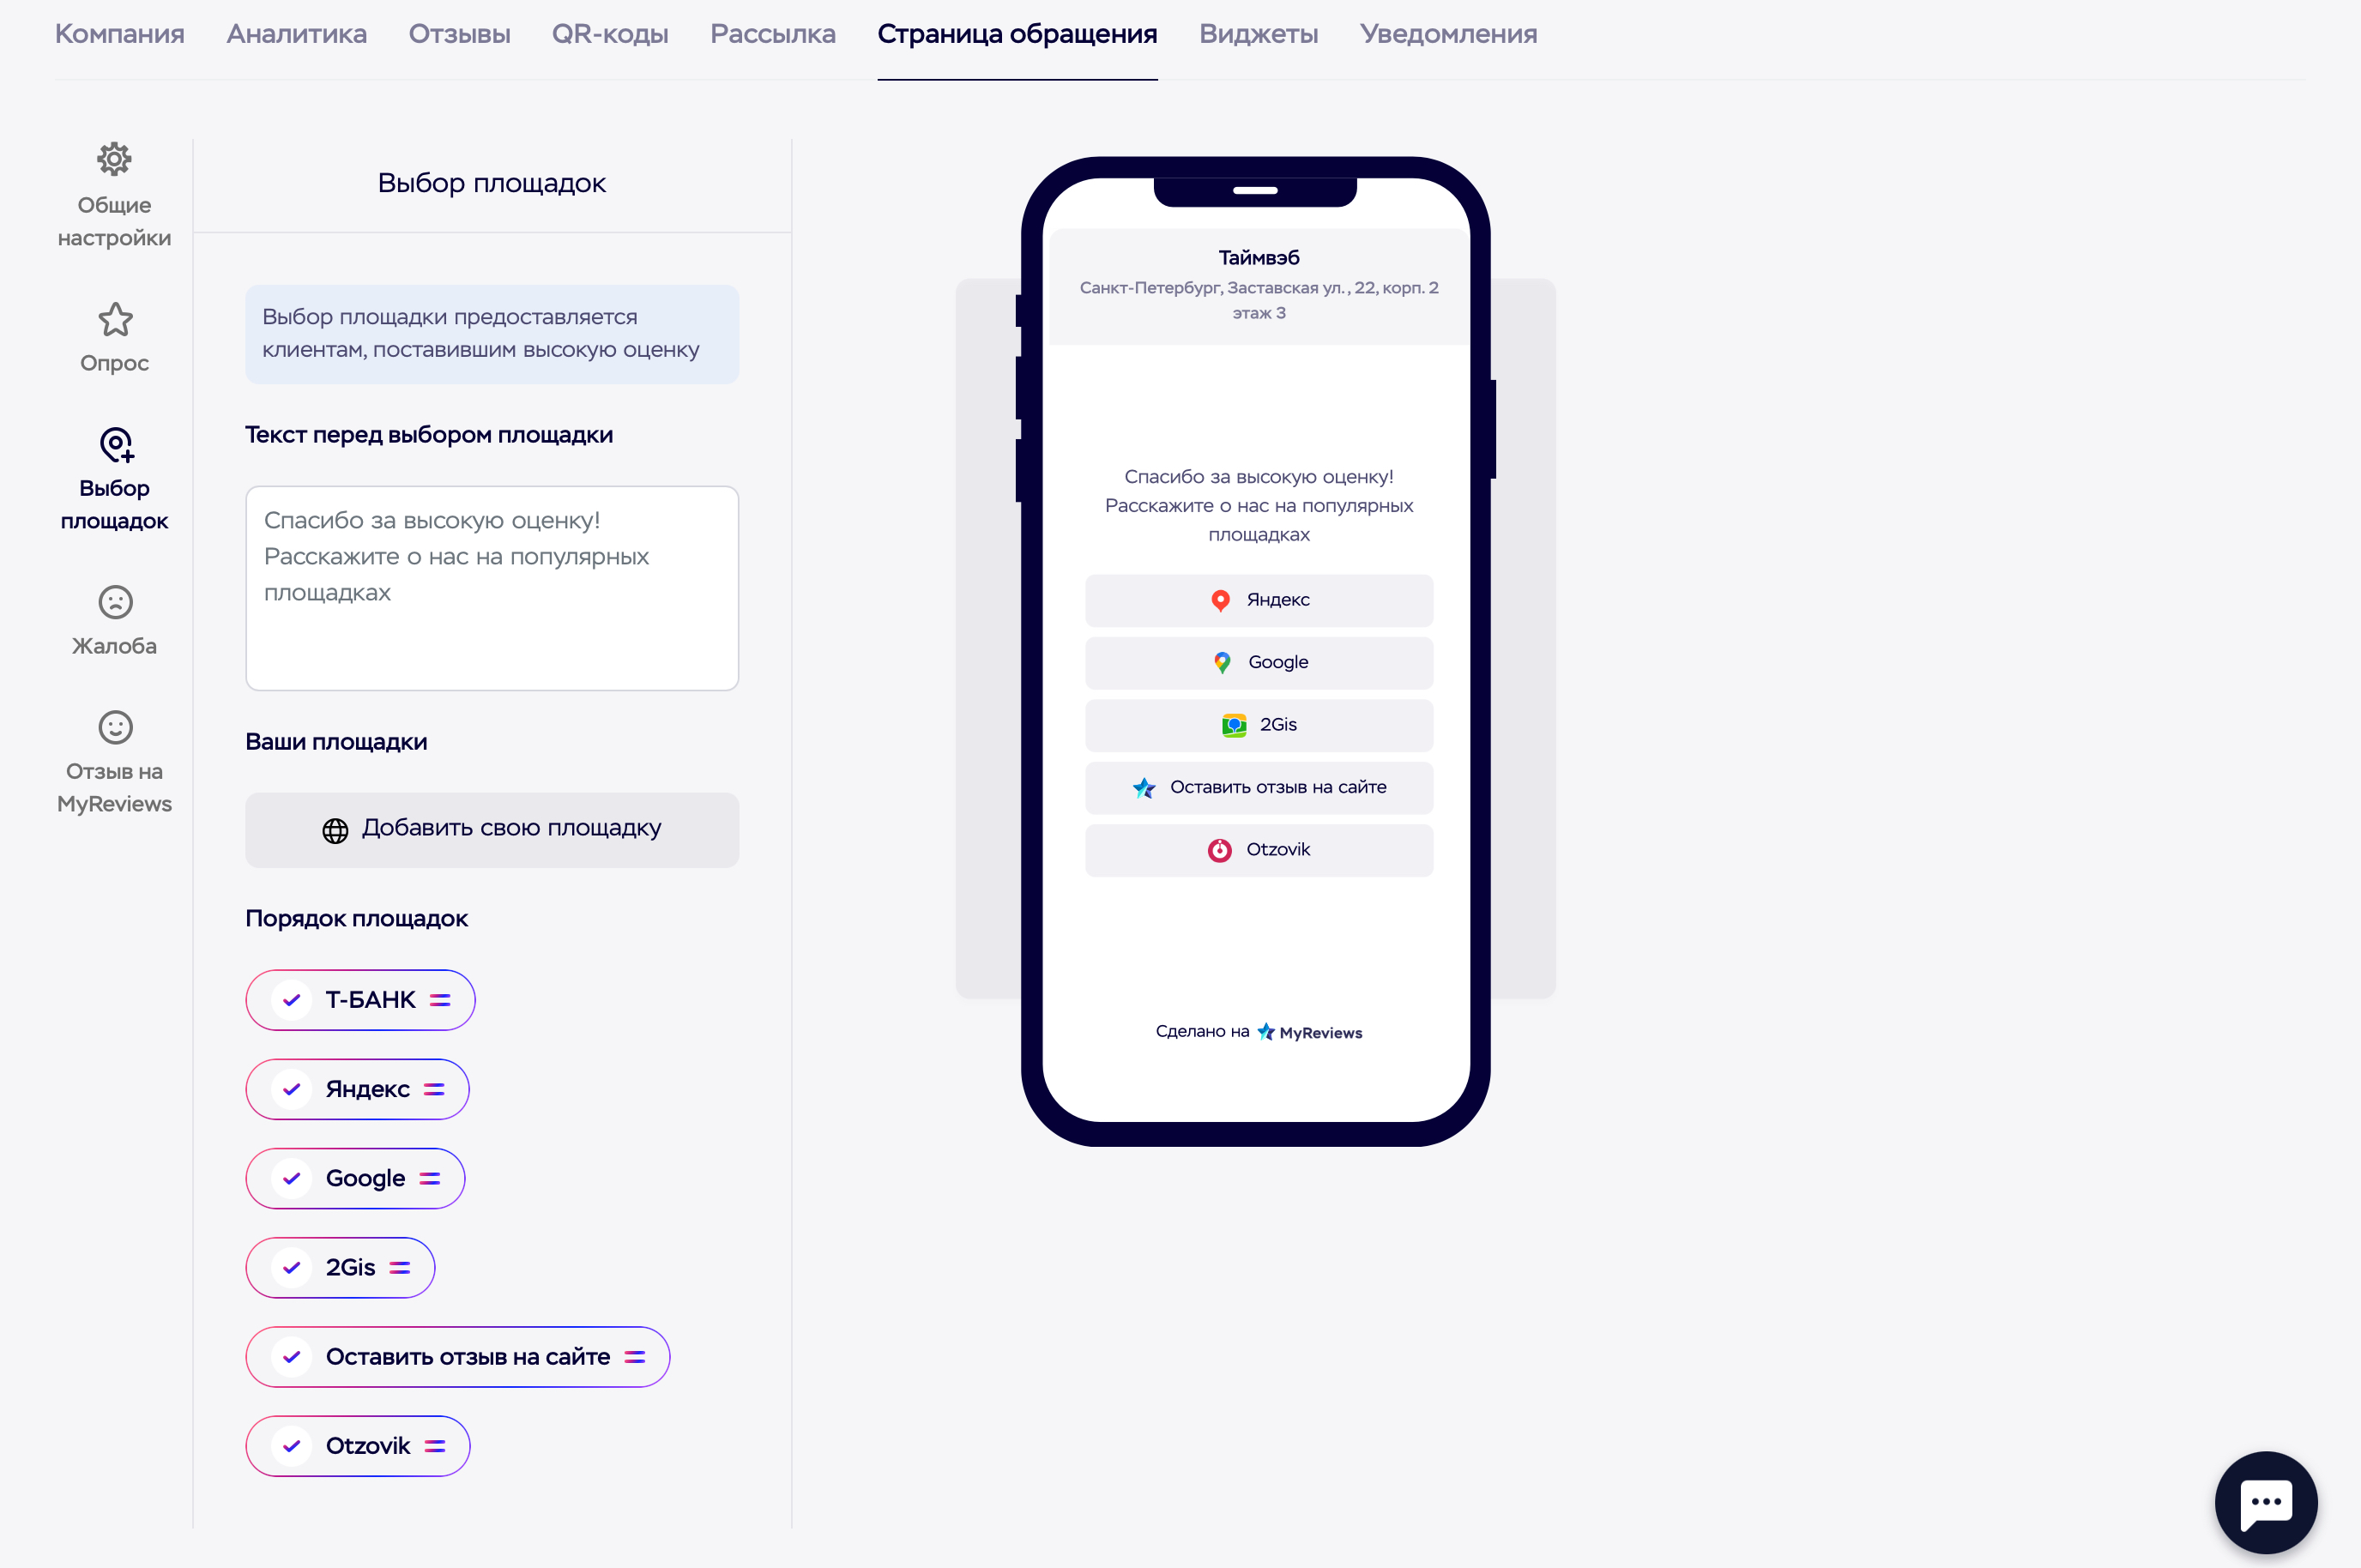The height and width of the screenshot is (1568, 2361).
Task: Click drag handle icon next to Otzovik
Action: (x=435, y=1446)
